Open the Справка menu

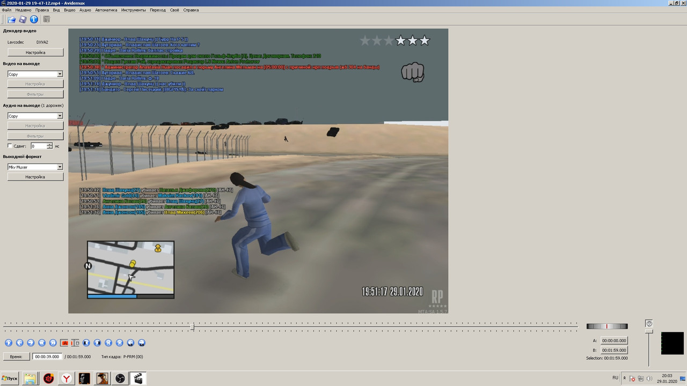pos(191,10)
